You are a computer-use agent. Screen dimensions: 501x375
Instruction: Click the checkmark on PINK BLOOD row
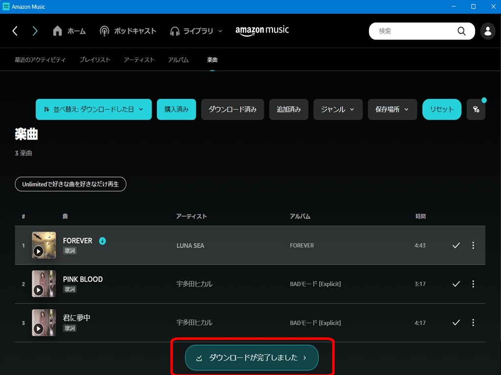coord(456,284)
